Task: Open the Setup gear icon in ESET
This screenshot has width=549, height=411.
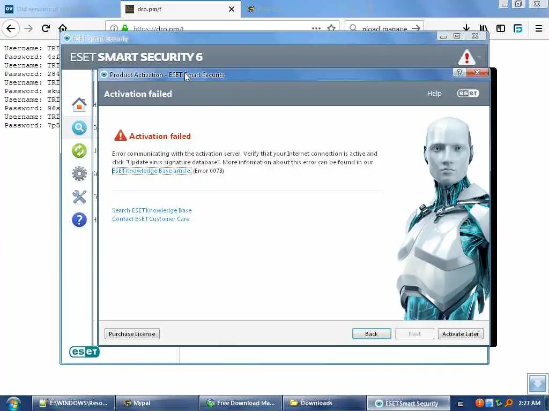Action: pos(79,174)
